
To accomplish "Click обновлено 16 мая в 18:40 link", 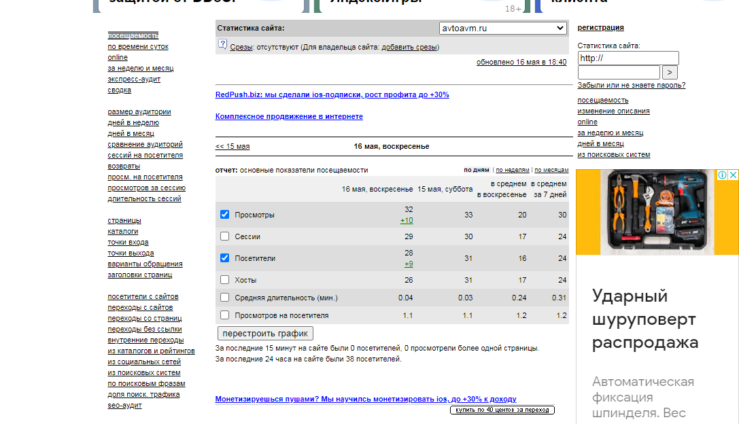I will click(521, 63).
